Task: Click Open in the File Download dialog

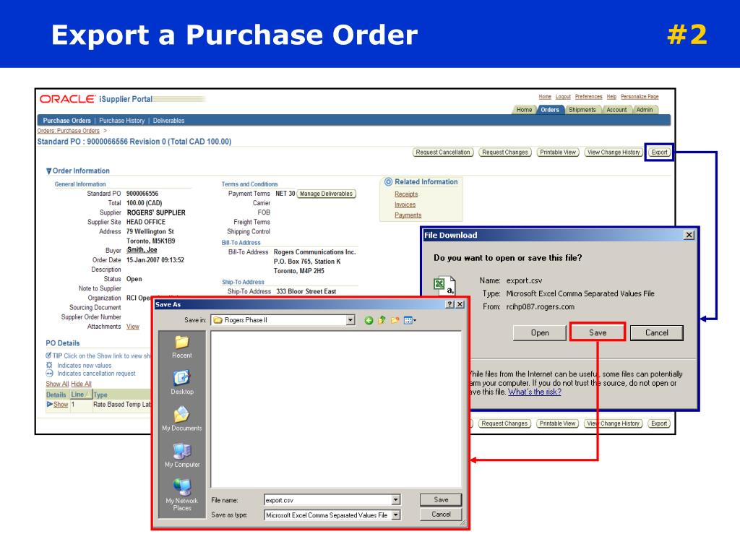Action: [540, 332]
